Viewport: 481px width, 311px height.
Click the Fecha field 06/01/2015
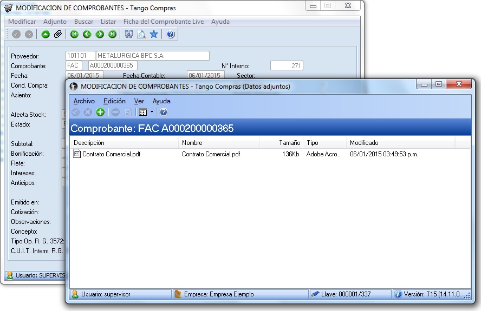[x=84, y=75]
